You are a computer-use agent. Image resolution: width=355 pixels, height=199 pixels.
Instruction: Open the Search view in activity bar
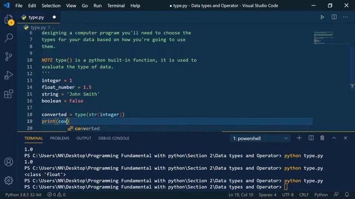coord(9,38)
